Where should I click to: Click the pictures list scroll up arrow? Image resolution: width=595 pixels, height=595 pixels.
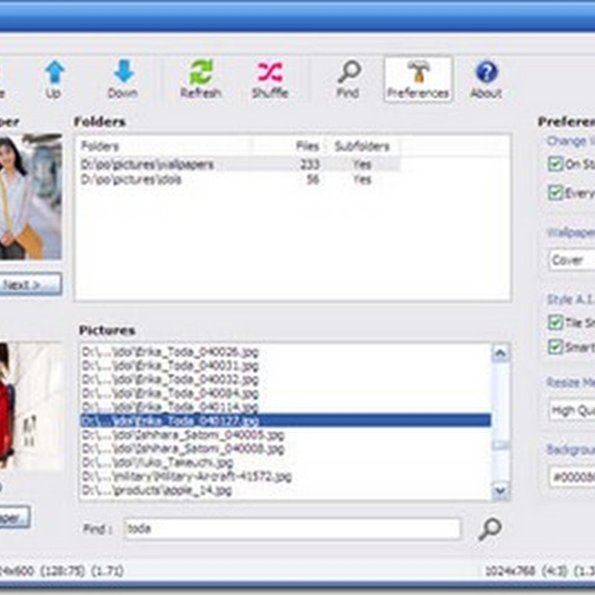click(501, 353)
